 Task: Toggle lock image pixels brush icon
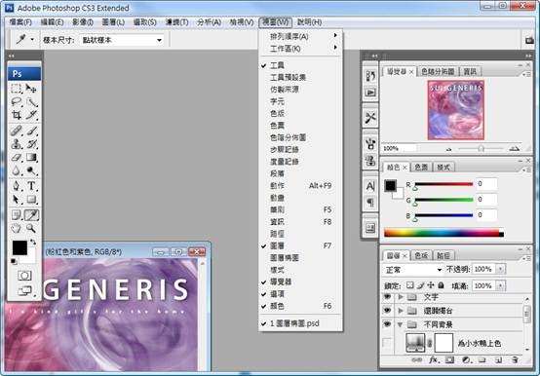tap(420, 285)
